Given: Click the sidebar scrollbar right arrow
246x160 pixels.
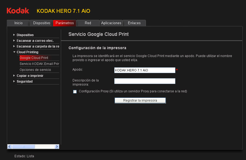Looking at the screenshot, I should [x=57, y=147].
